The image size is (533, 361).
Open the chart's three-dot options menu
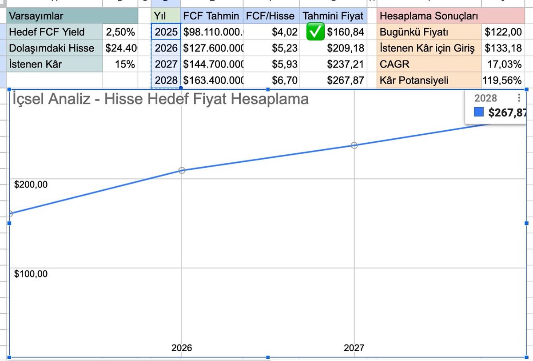click(x=519, y=98)
